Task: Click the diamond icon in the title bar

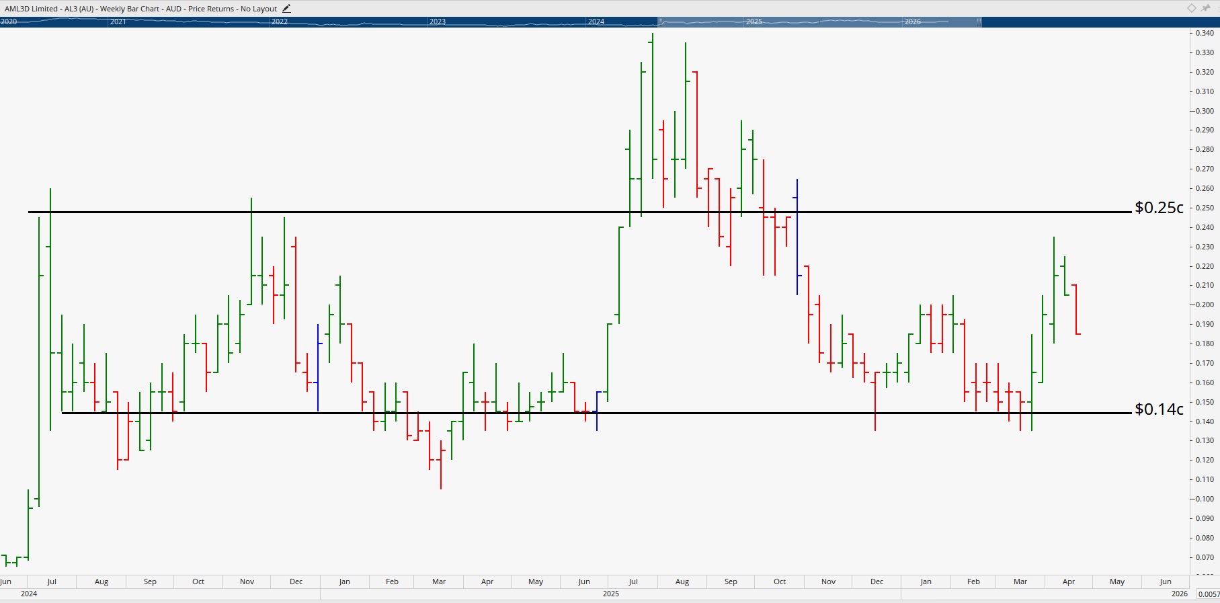Action: pos(1191,8)
